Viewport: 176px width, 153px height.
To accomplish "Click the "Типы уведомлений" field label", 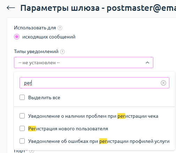I will pyautogui.click(x=36, y=51).
